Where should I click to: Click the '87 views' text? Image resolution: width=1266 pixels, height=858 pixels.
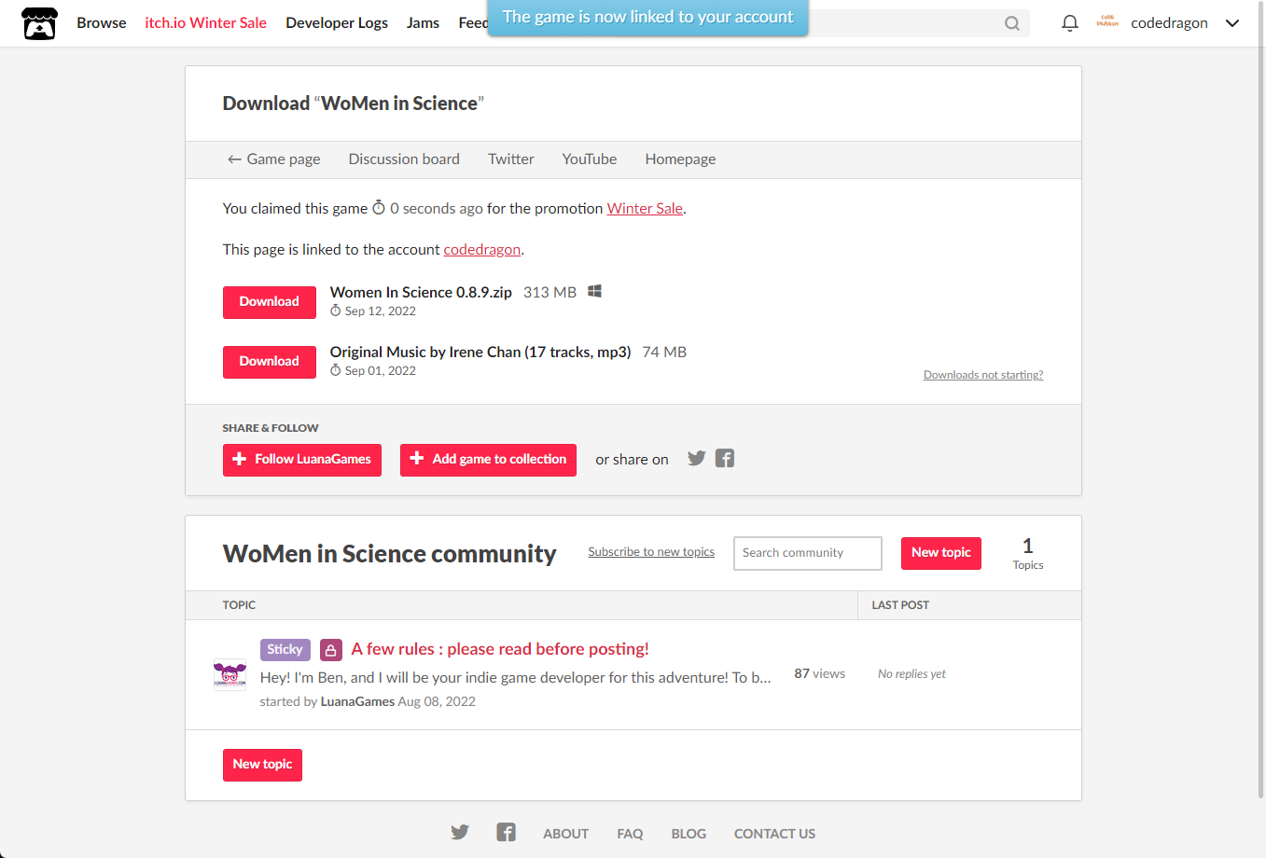819,673
